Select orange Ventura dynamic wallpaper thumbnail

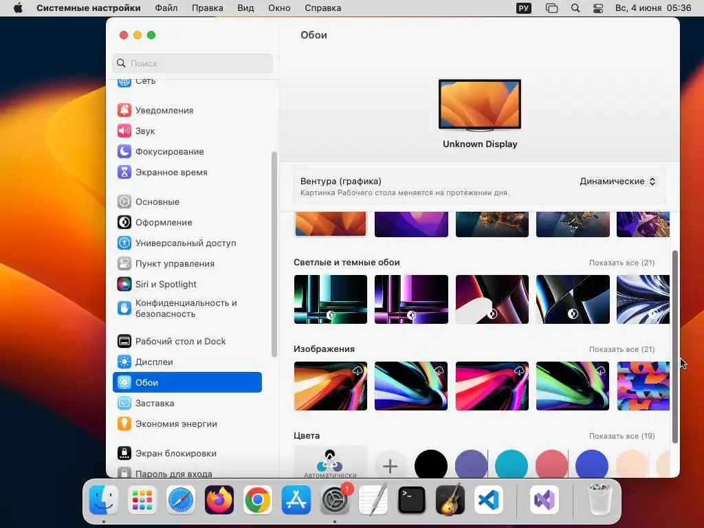[x=331, y=224]
